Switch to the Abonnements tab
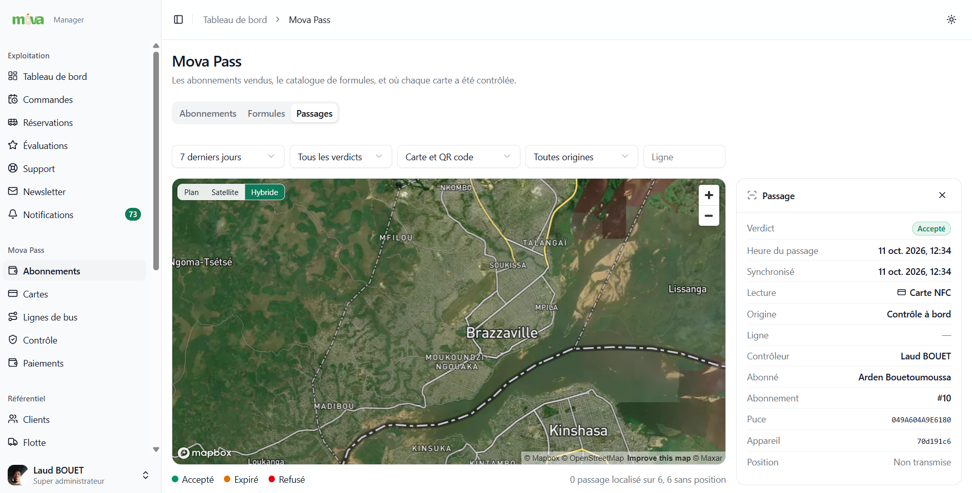 click(x=208, y=113)
